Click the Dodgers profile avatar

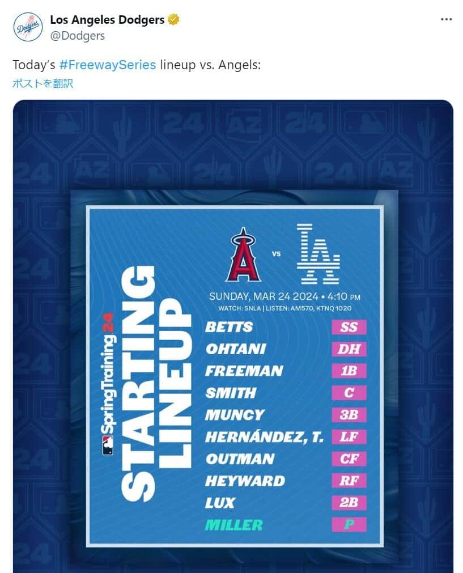(28, 27)
